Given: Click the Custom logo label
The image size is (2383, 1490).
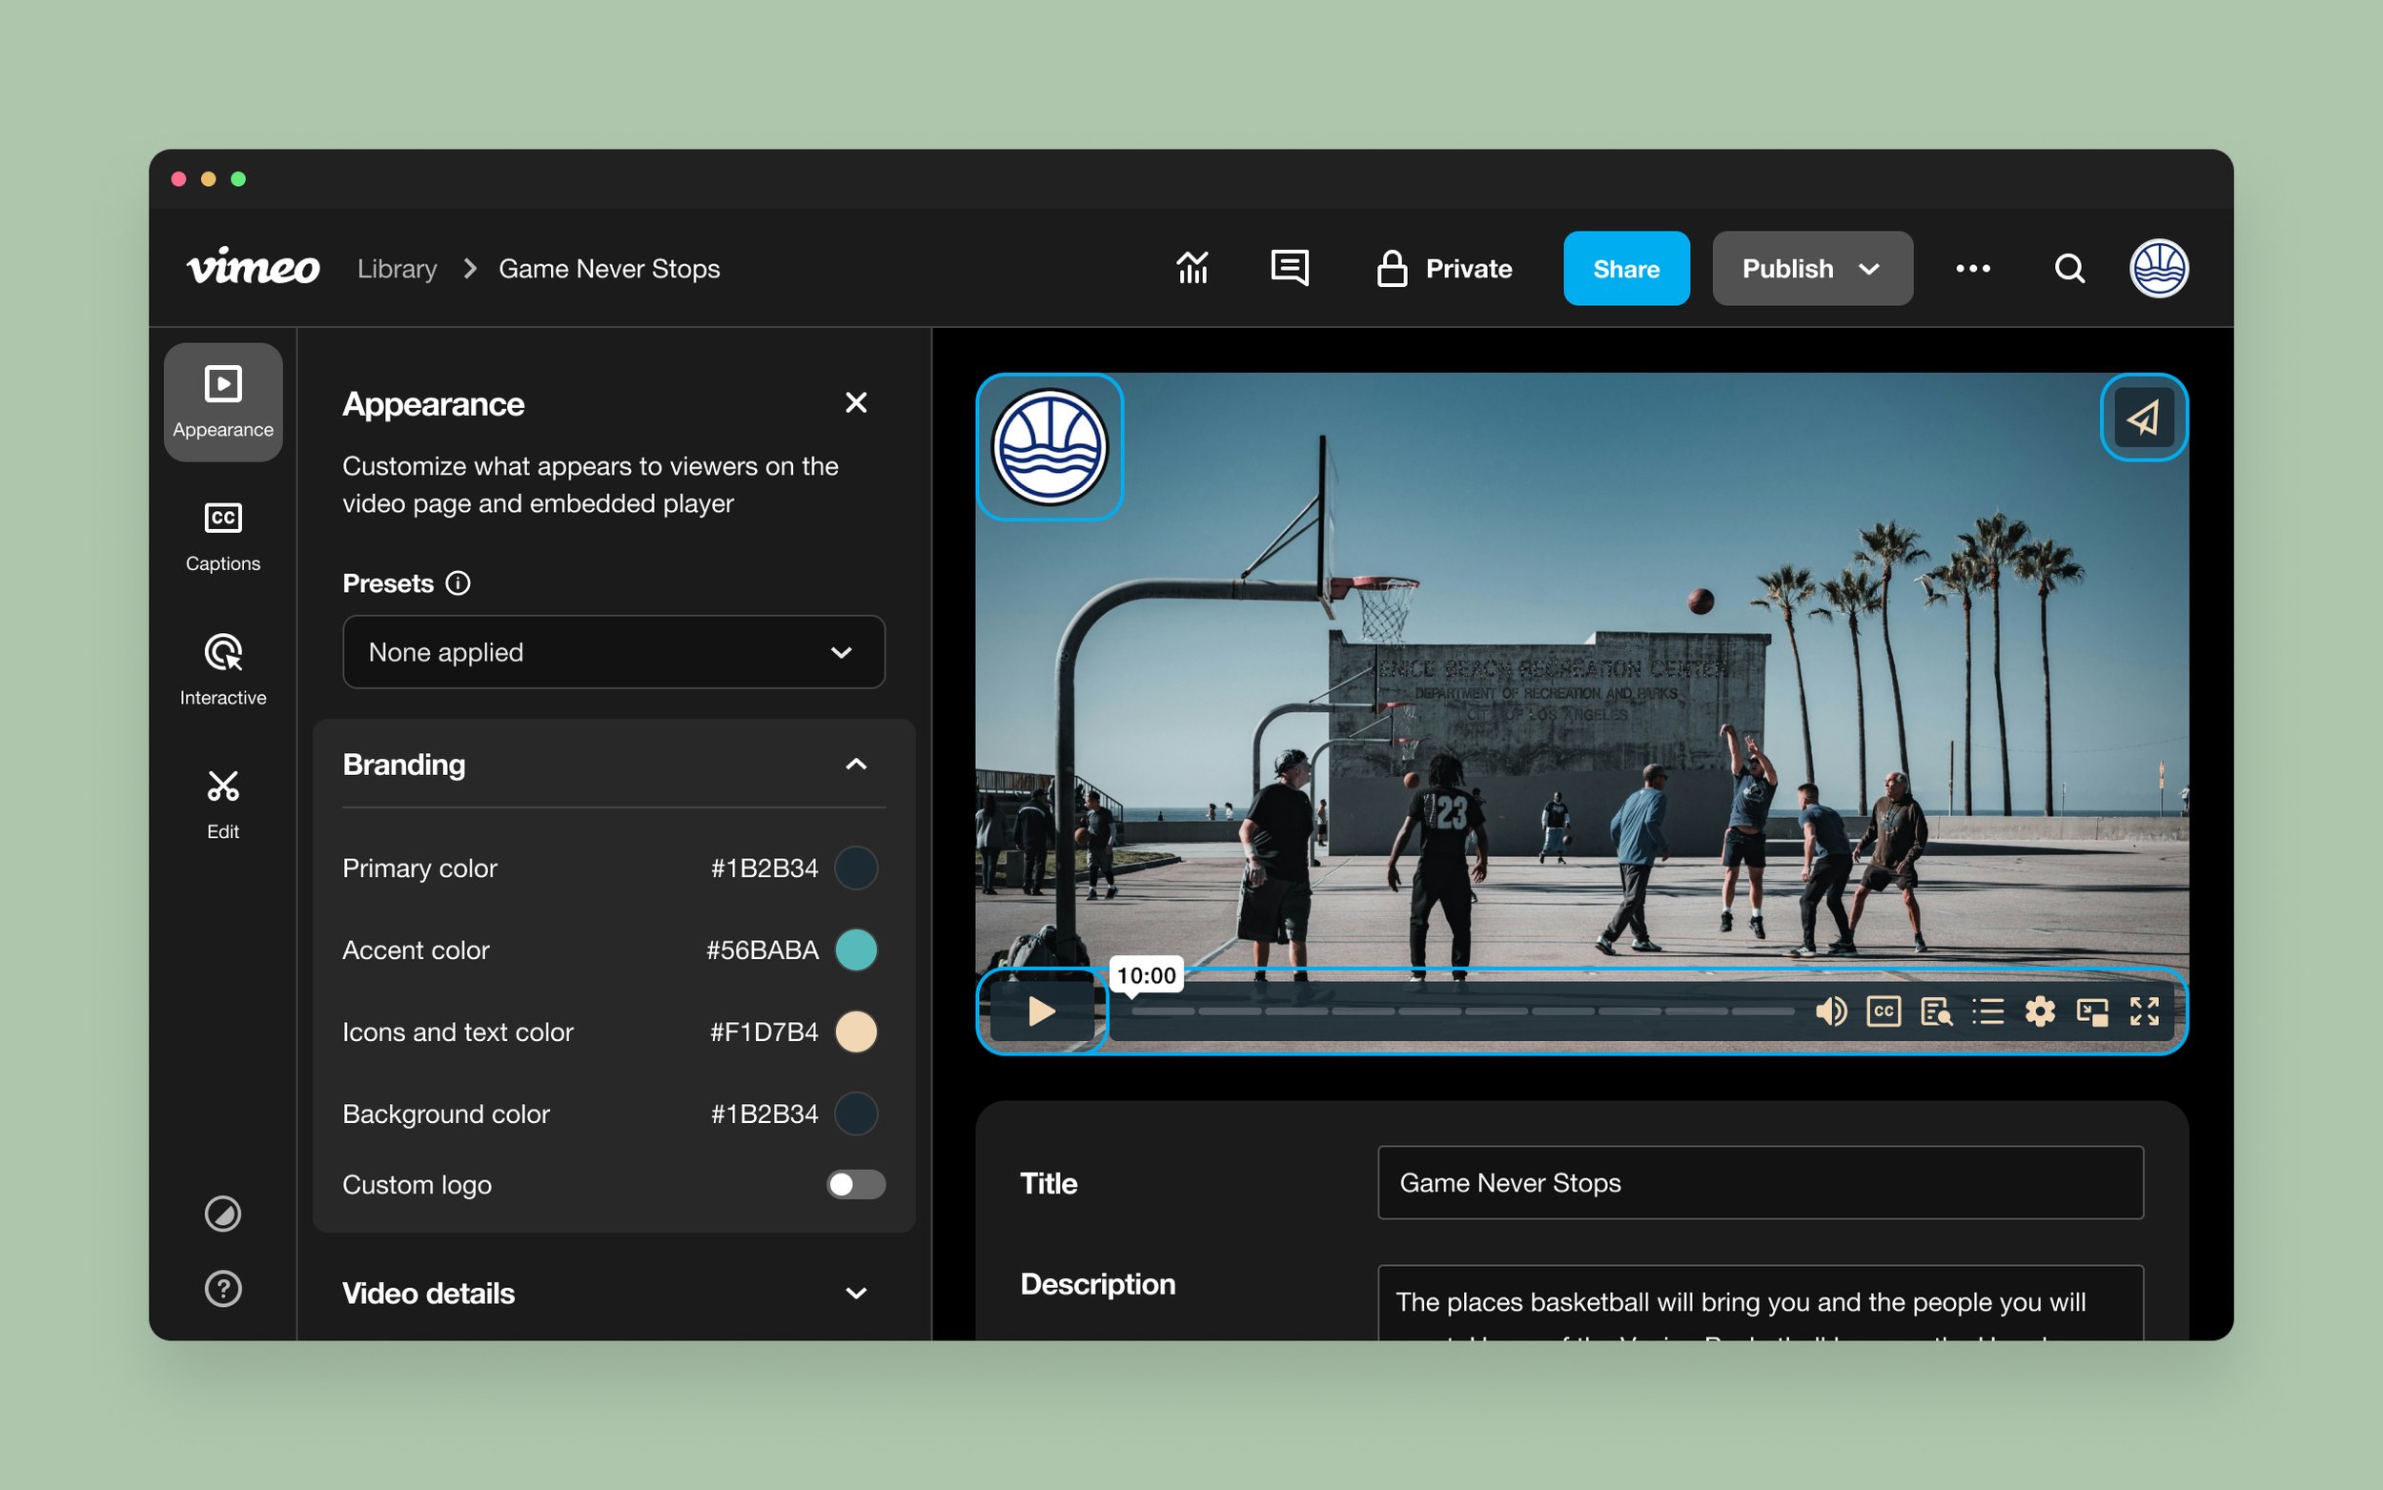Looking at the screenshot, I should click(417, 1185).
